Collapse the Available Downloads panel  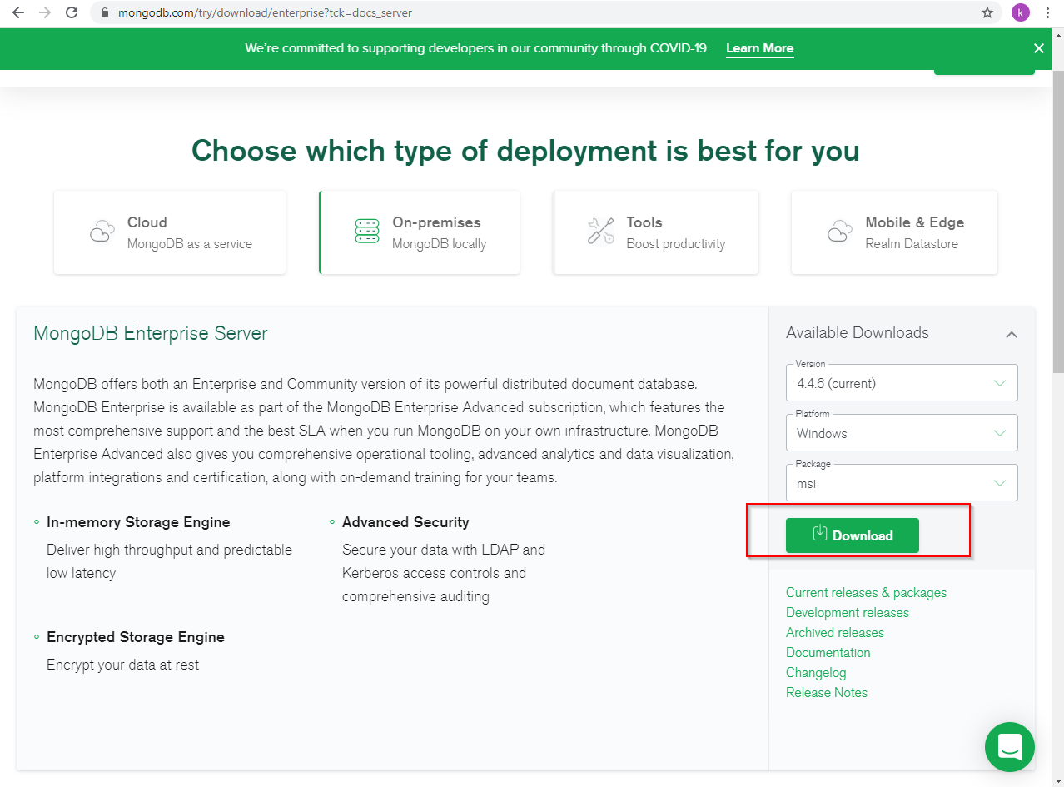coord(1012,334)
